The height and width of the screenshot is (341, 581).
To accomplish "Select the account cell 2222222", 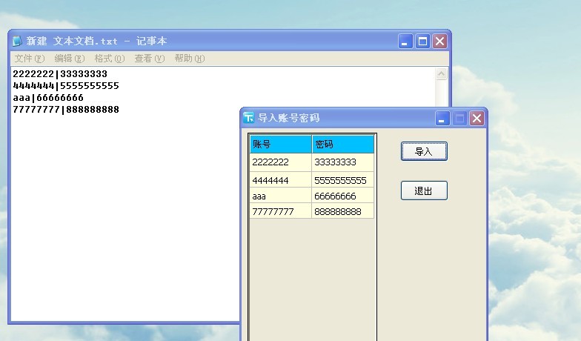I will [x=280, y=162].
